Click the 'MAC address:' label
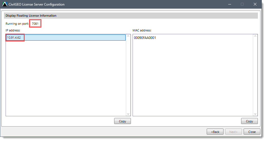This screenshot has height=141, width=266. click(x=142, y=30)
